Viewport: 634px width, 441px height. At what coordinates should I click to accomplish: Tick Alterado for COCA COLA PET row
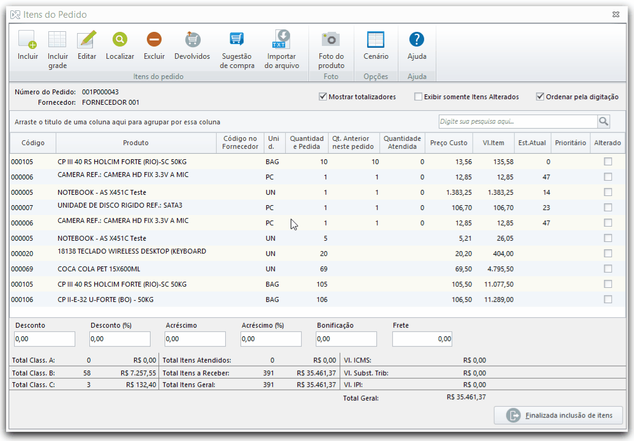[608, 269]
